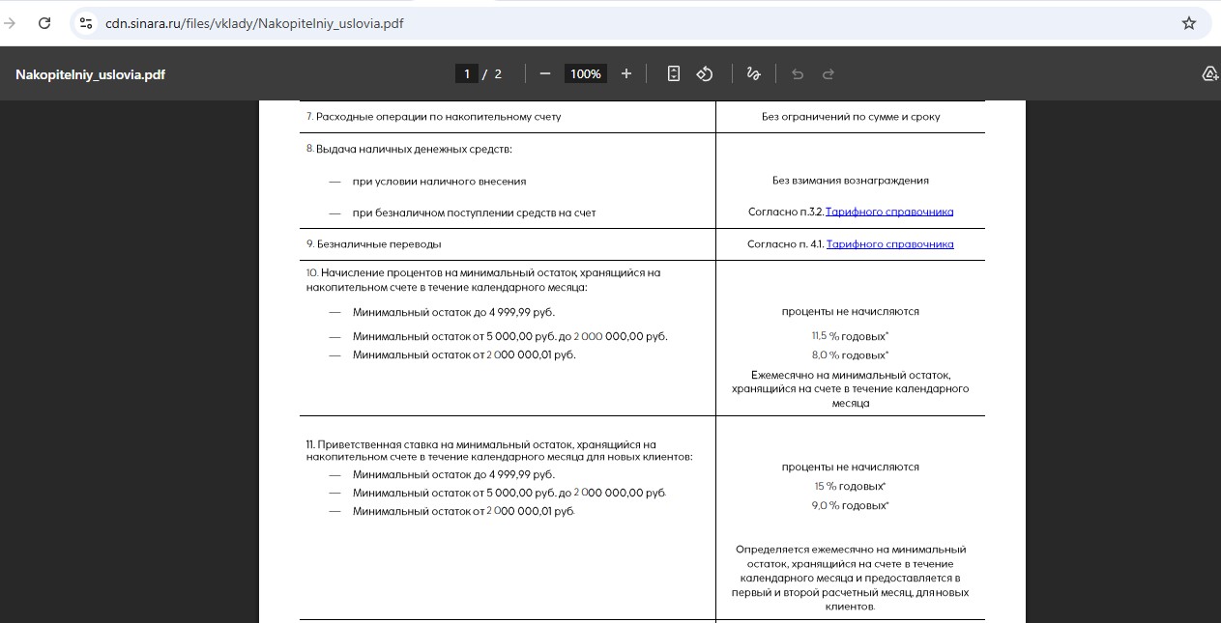1221x623 pixels.
Task: Zoom in using the plus button
Action: coord(626,73)
